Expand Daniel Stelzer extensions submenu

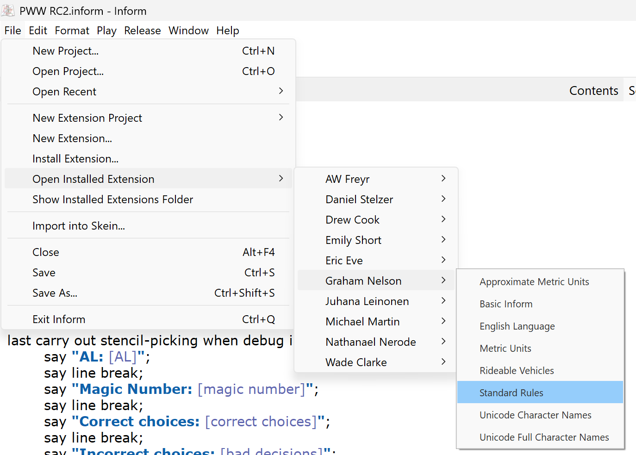[376, 199]
